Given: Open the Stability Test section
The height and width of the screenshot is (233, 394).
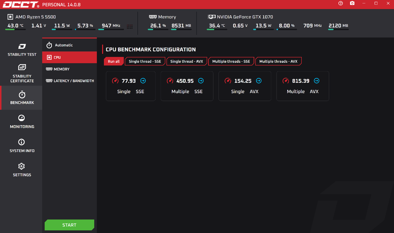Looking at the screenshot, I should click(22, 50).
